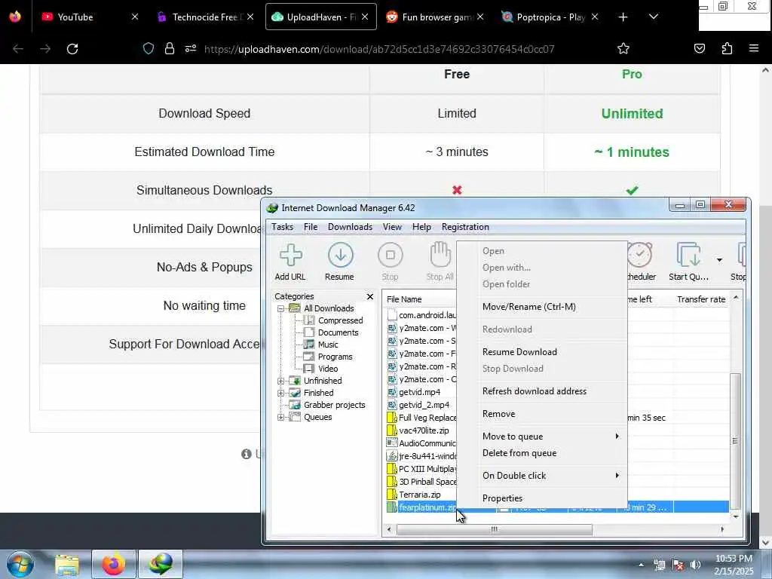Open the Registration menu
The width and height of the screenshot is (772, 579).
(465, 227)
